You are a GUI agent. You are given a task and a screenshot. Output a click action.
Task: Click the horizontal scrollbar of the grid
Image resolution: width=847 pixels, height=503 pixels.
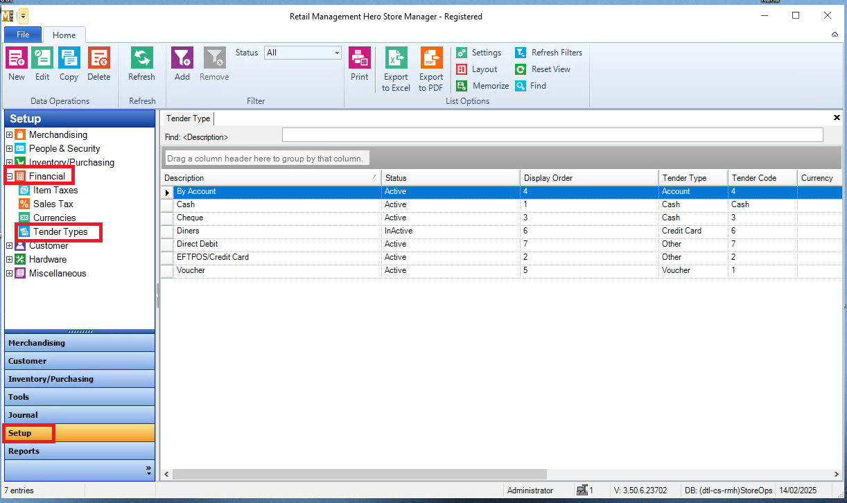point(360,475)
